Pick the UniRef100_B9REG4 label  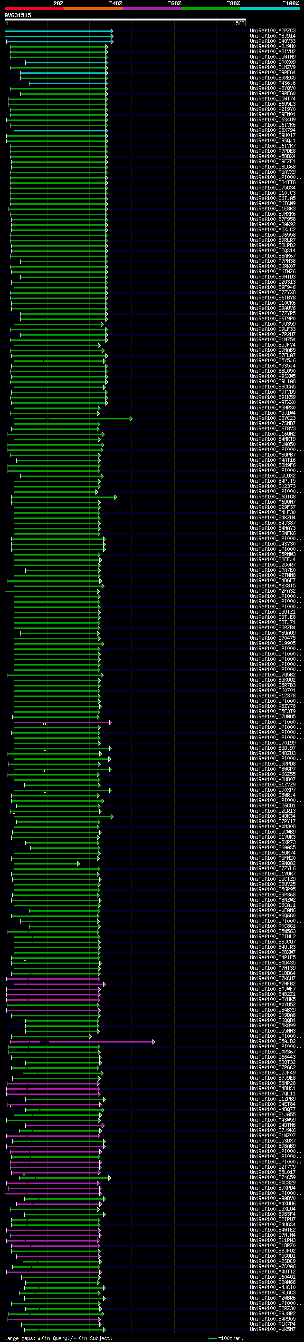coord(273,72)
